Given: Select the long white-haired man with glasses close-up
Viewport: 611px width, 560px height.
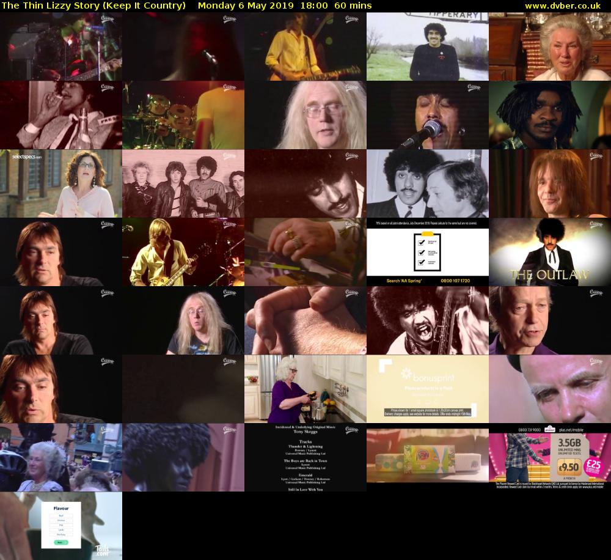Looking at the screenshot, I should coord(305,115).
